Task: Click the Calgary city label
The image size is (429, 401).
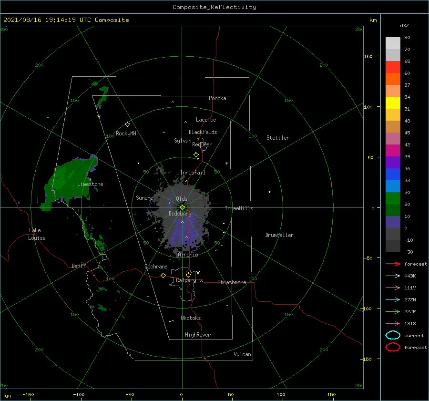Action: click(x=186, y=280)
